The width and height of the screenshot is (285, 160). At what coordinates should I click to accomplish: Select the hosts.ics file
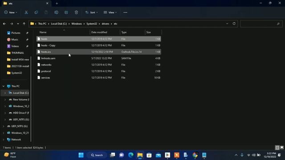coord(98,52)
